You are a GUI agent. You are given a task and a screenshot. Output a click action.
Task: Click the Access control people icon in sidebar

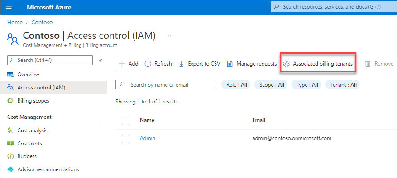10,88
